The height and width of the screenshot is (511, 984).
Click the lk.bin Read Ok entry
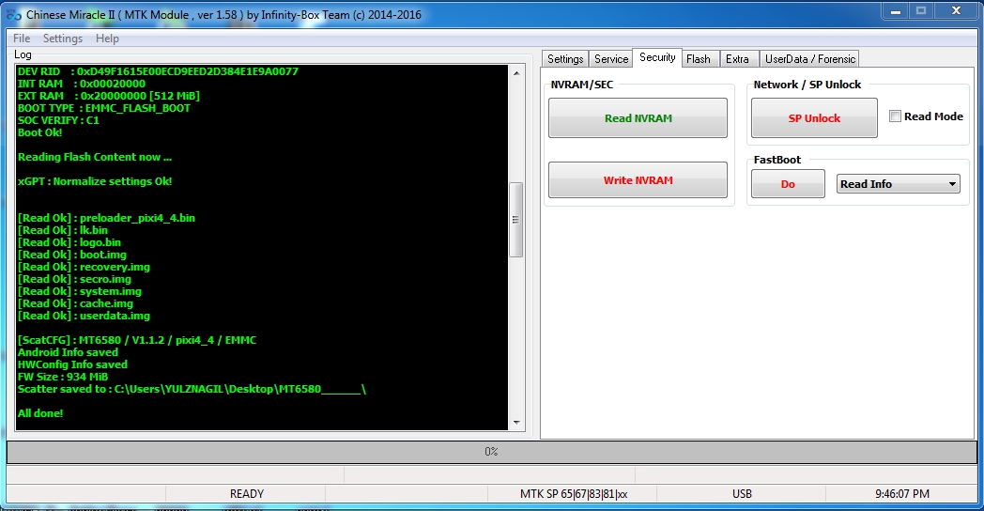63,230
